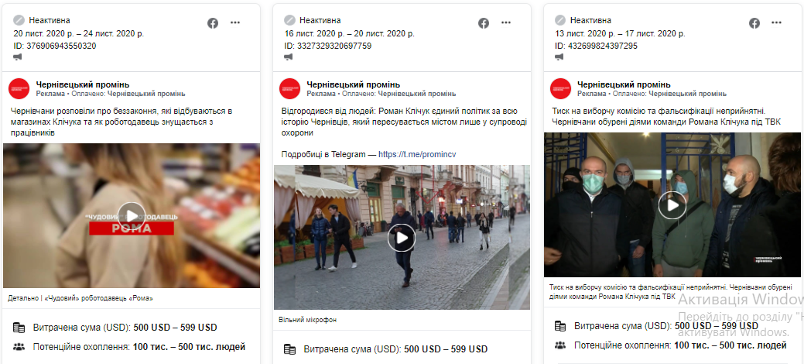
Task: Open three-dot menu on ad ID 376906943550320
Action: 235,22
